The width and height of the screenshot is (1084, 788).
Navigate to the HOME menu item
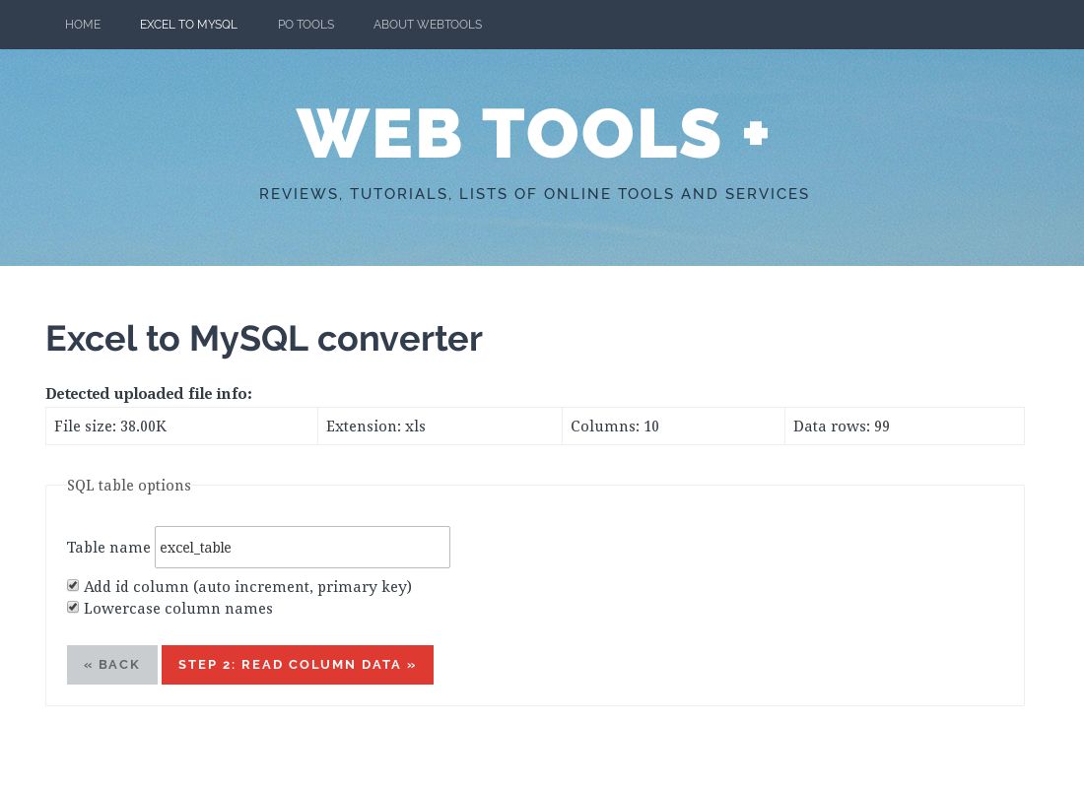[83, 25]
